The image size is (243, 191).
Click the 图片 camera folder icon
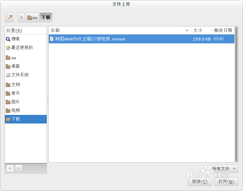pos(8,102)
